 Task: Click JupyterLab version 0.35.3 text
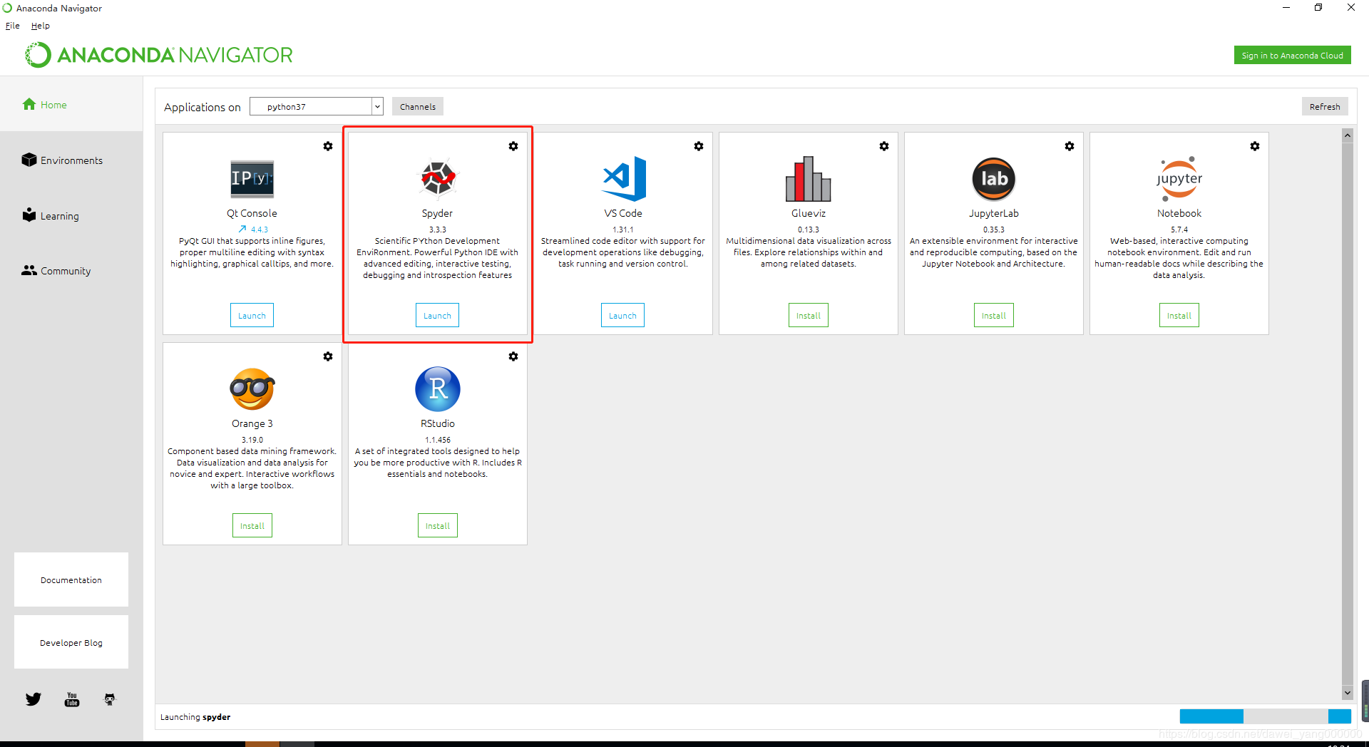pos(994,230)
